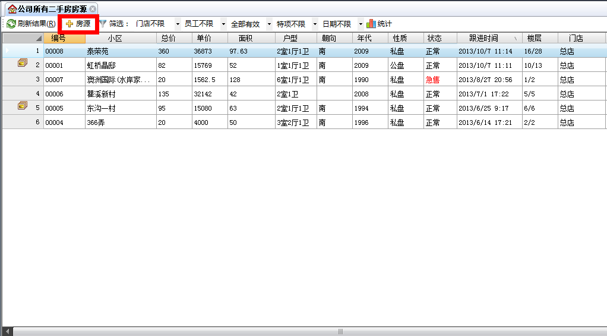The image size is (607, 336).
Task: Sort by the 面积 column header
Action: [251, 39]
